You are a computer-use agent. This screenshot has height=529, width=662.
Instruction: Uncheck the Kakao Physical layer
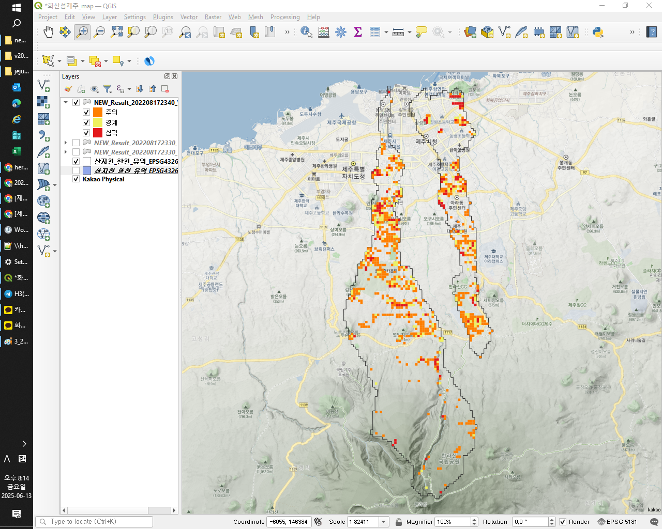(76, 179)
